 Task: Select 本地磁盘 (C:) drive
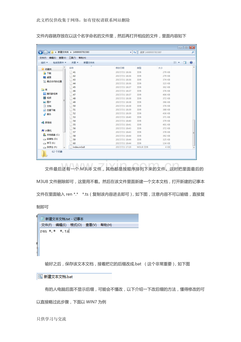tap(53, 135)
